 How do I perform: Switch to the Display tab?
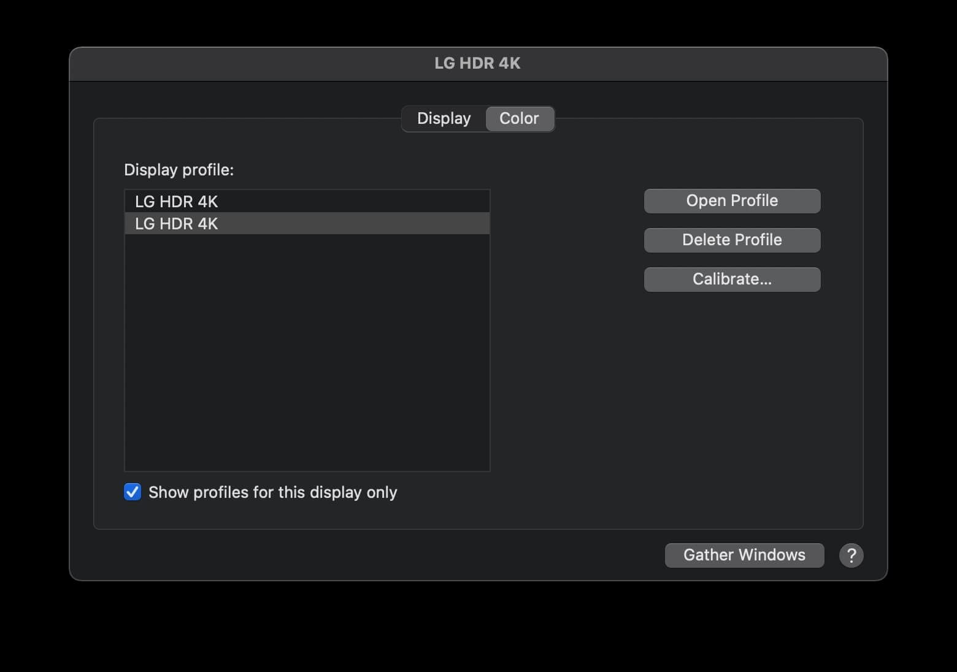(x=444, y=118)
